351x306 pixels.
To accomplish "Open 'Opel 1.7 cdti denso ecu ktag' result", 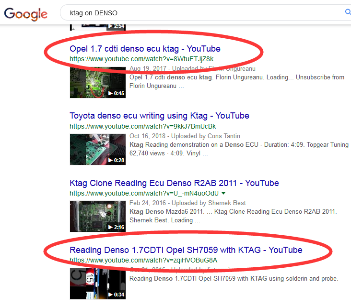I will pos(145,49).
